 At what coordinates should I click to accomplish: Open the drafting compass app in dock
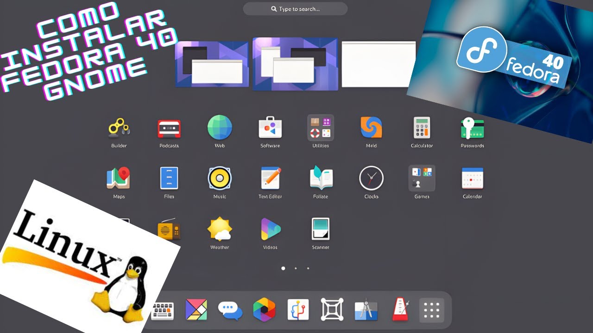[366, 310]
